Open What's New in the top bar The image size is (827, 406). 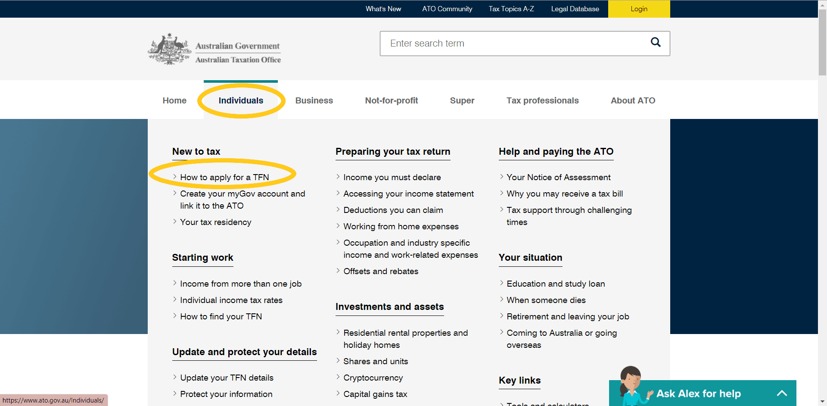coord(383,9)
